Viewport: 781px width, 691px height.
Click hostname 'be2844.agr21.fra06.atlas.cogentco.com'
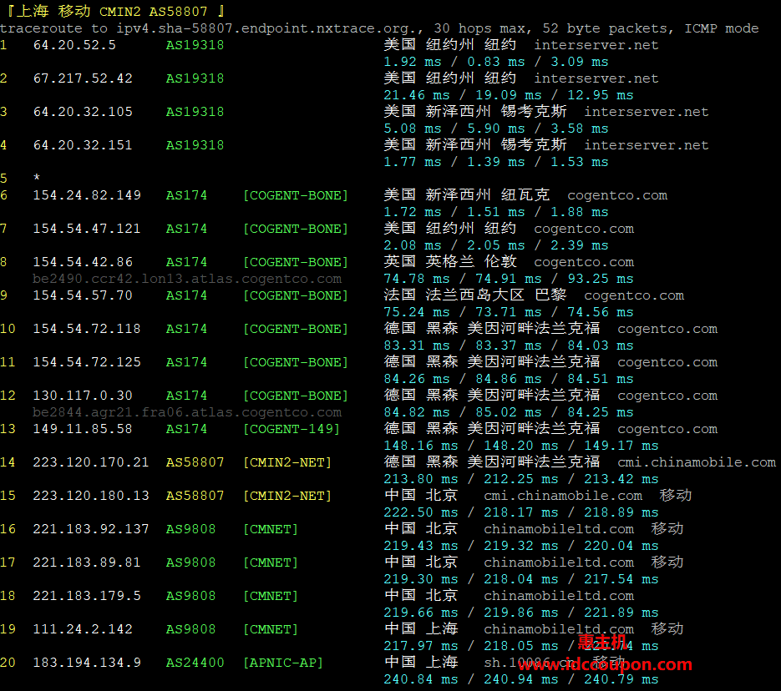tap(187, 412)
